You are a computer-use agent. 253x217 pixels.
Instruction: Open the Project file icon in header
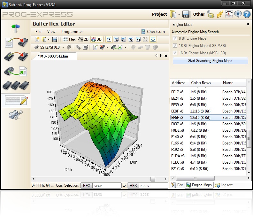click(x=173, y=14)
